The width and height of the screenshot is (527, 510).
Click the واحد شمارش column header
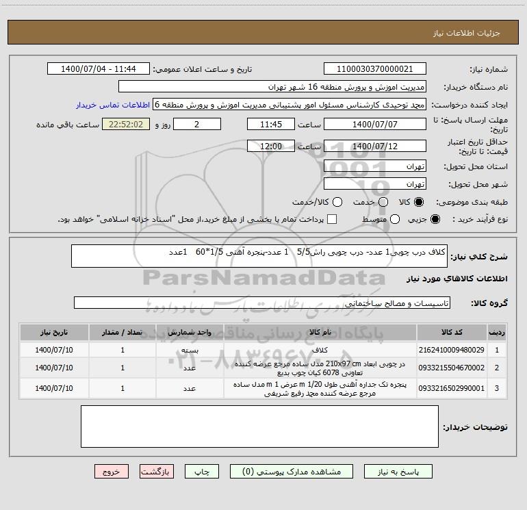tap(190, 332)
